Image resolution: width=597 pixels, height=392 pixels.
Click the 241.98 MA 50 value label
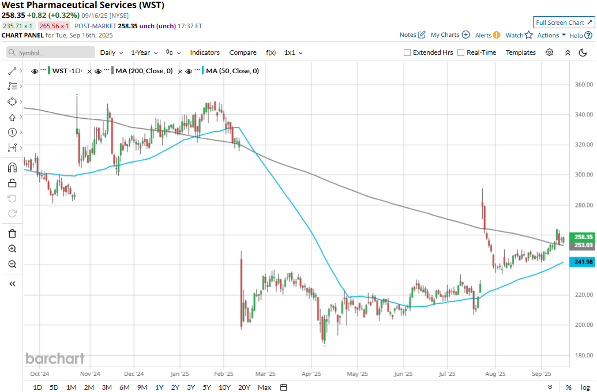pyautogui.click(x=582, y=262)
